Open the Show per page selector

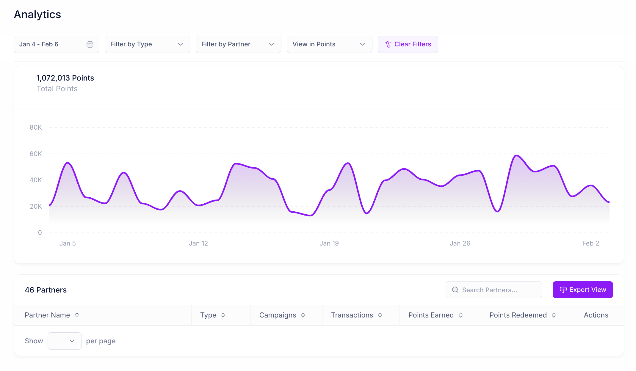pyautogui.click(x=65, y=341)
